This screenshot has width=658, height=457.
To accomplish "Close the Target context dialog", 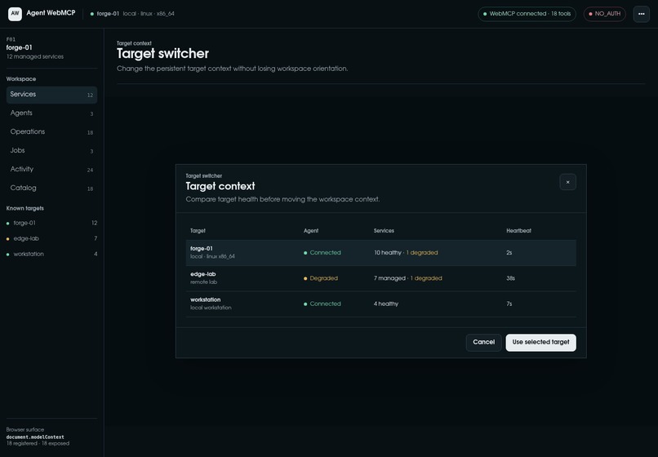I will pyautogui.click(x=567, y=182).
